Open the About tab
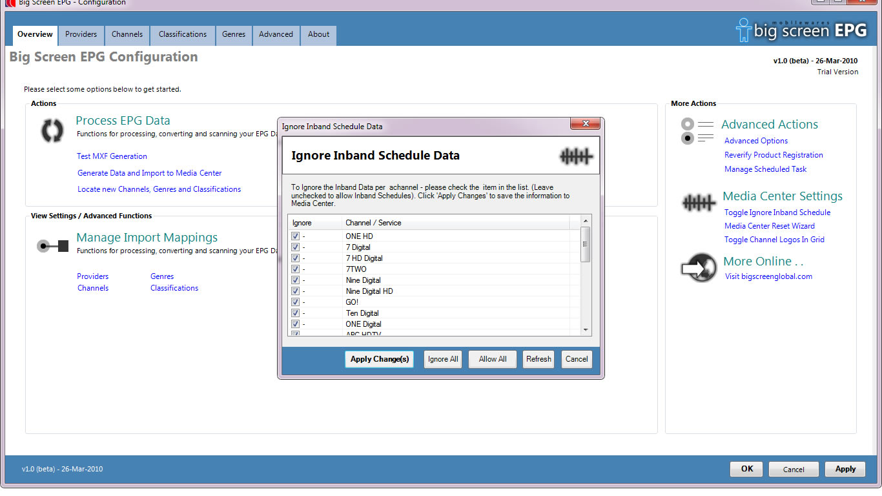 pyautogui.click(x=318, y=35)
